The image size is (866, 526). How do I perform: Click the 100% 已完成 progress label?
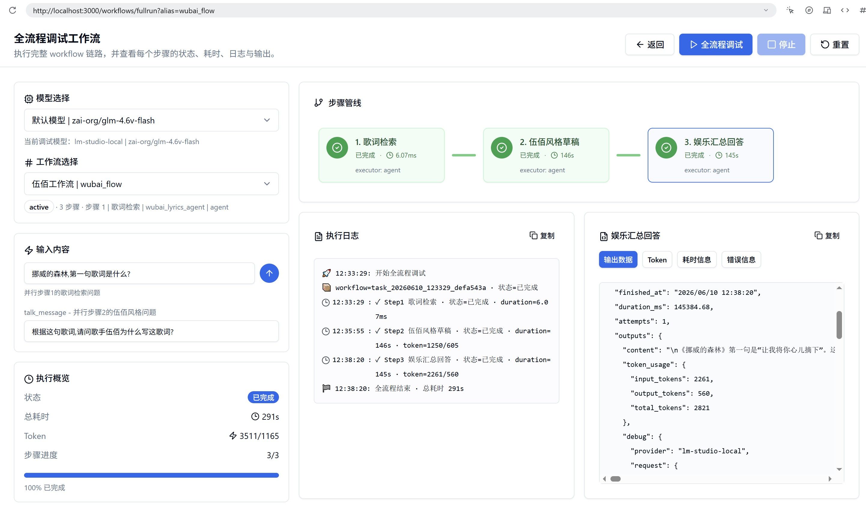[x=44, y=488]
